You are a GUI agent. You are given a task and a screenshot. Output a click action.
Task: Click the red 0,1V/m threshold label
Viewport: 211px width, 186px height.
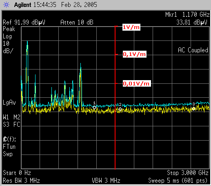click(134, 54)
